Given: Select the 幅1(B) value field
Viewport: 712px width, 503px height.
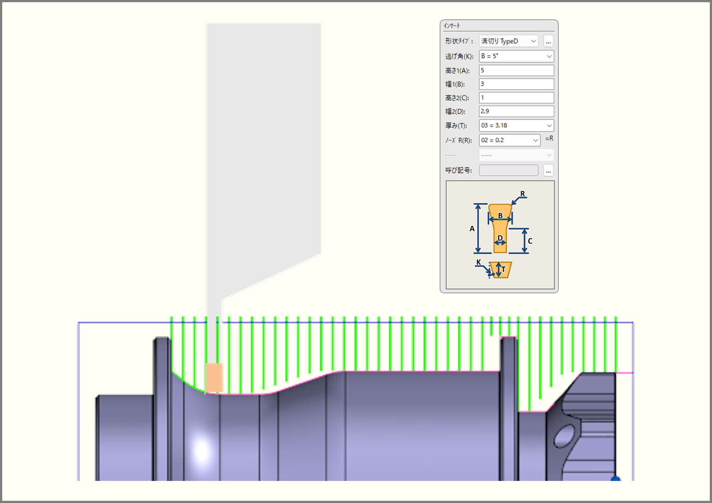Looking at the screenshot, I should (x=516, y=84).
